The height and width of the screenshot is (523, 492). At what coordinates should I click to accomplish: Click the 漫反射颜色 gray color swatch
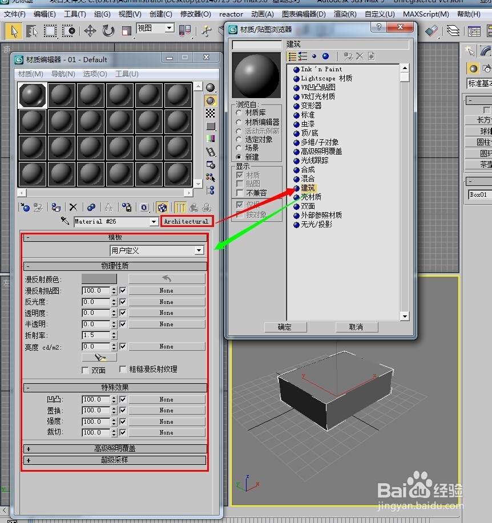[x=99, y=279]
